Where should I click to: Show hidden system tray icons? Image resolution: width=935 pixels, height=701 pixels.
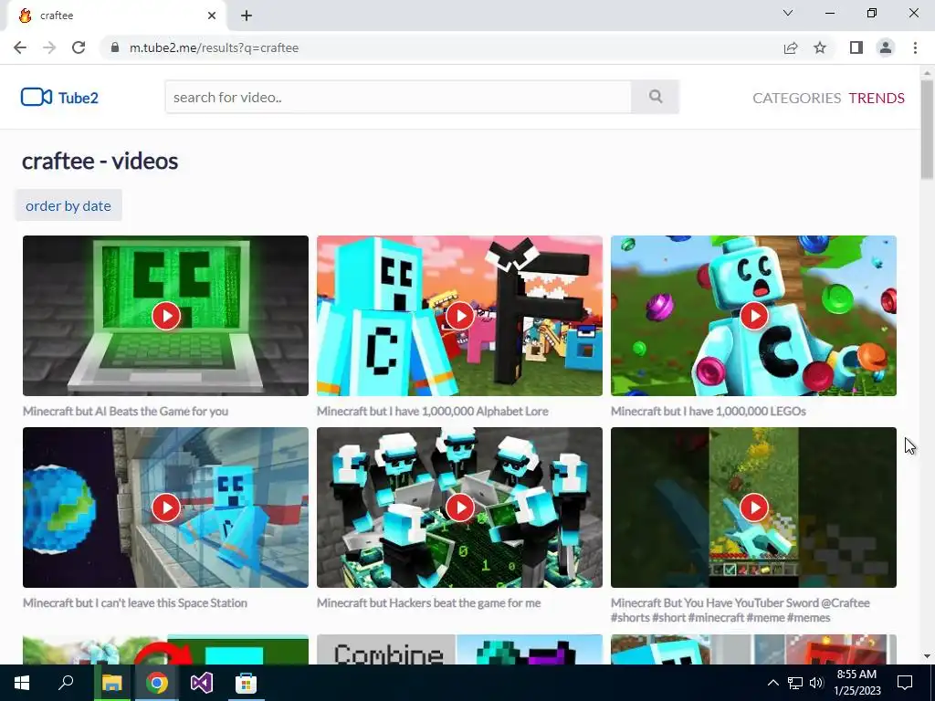[x=772, y=683]
